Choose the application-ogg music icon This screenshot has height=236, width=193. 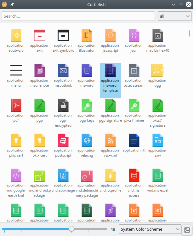(x=157, y=70)
